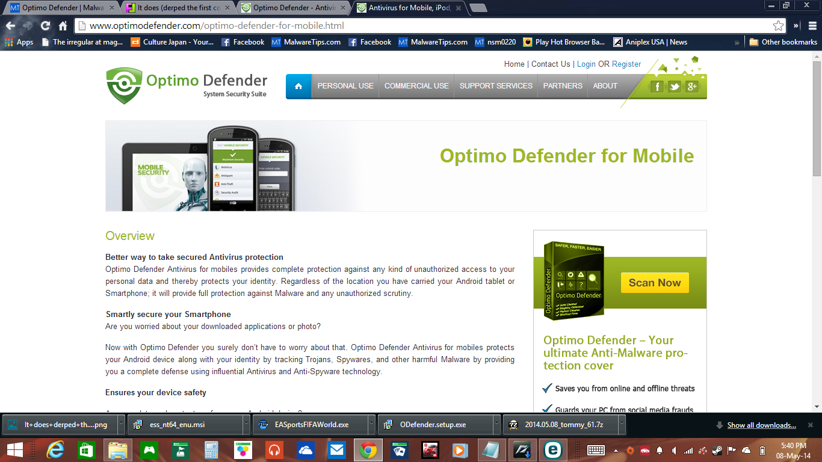Image resolution: width=822 pixels, height=462 pixels.
Task: Switch to the 'It does (derped the first' tab
Action: (178, 8)
